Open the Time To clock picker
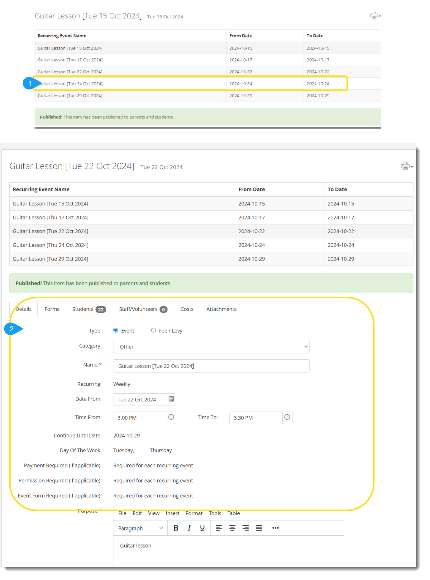The image size is (430, 580). [287, 417]
